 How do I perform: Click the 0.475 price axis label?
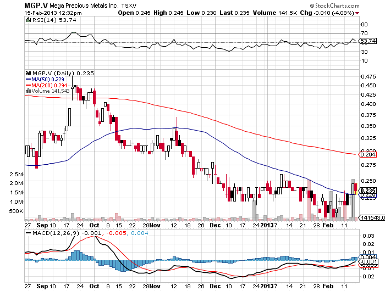[x=369, y=76]
